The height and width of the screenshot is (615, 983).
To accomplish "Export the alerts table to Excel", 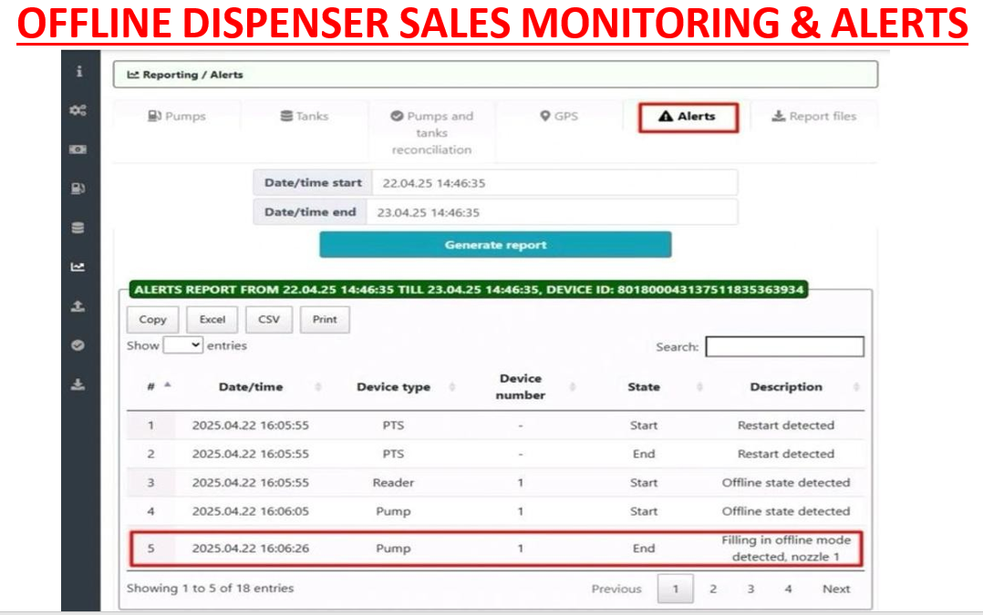I will (212, 320).
